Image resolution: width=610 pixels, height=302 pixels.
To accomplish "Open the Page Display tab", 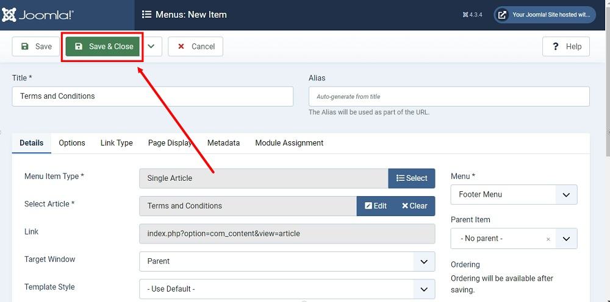I will point(170,143).
